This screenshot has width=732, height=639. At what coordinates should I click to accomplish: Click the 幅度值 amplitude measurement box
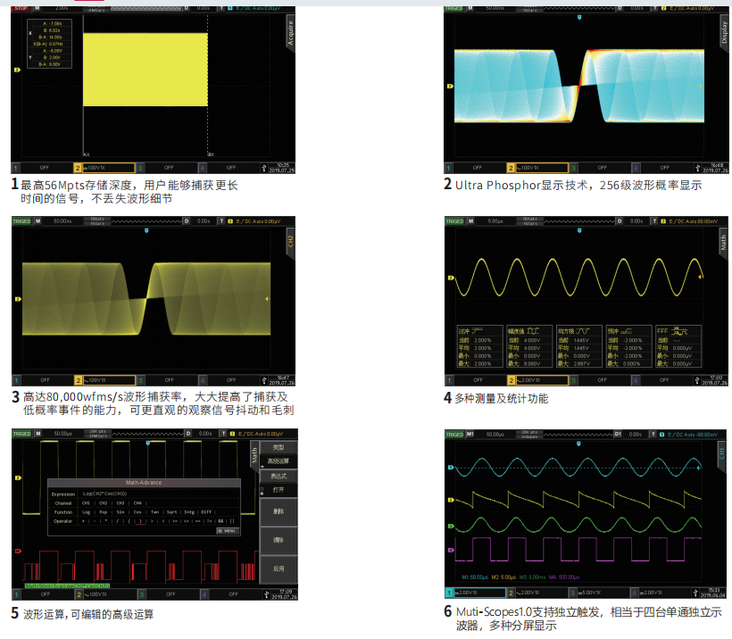529,346
